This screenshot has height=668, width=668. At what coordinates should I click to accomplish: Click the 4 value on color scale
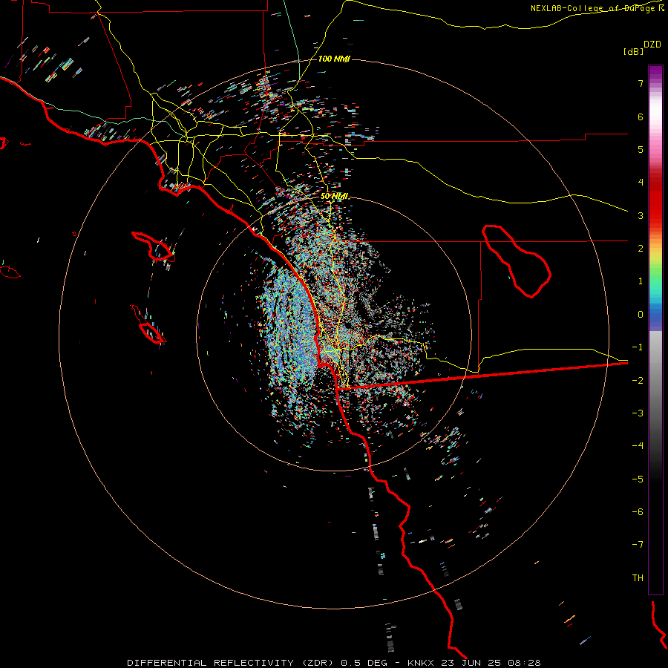[641, 183]
